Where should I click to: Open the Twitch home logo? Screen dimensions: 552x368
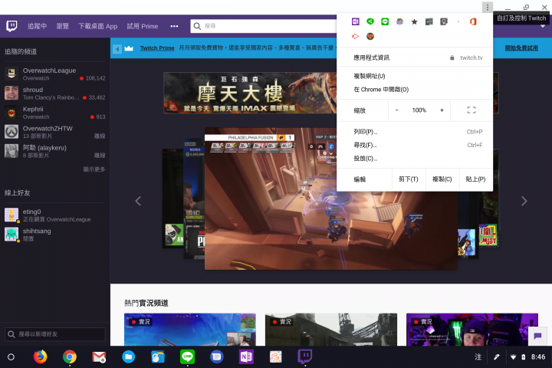[11, 26]
